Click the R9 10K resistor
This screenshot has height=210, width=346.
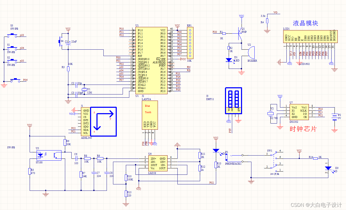100,158
